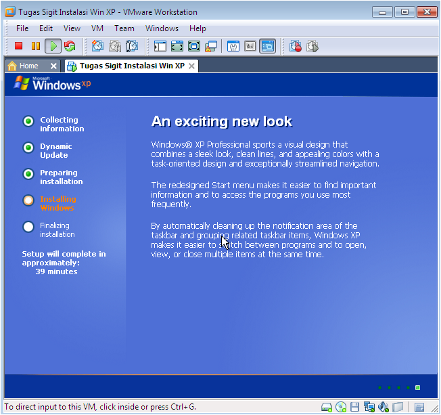441x415 pixels.
Task: Open the Team menu
Action: click(124, 28)
